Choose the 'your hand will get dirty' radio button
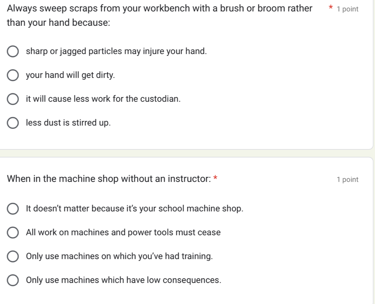The image size is (375, 304). click(x=13, y=75)
